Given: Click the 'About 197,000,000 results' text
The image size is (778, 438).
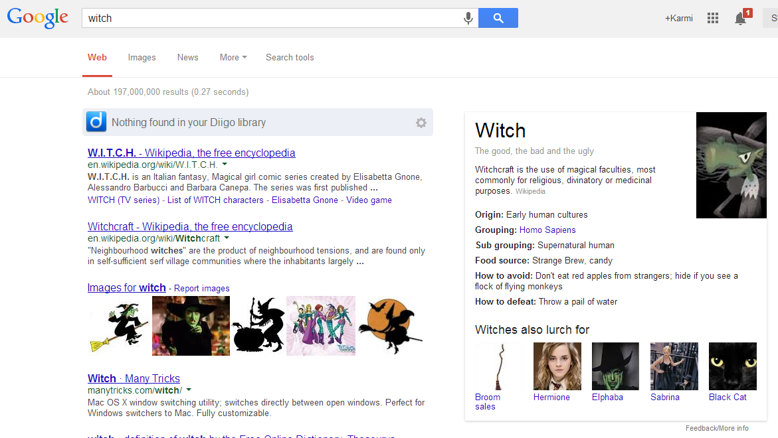Looking at the screenshot, I should [x=138, y=92].
